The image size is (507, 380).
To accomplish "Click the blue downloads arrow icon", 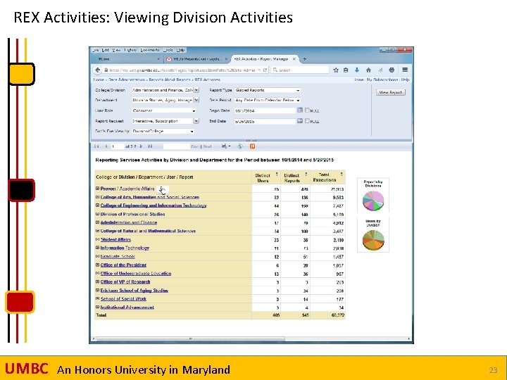I will click(x=357, y=70).
